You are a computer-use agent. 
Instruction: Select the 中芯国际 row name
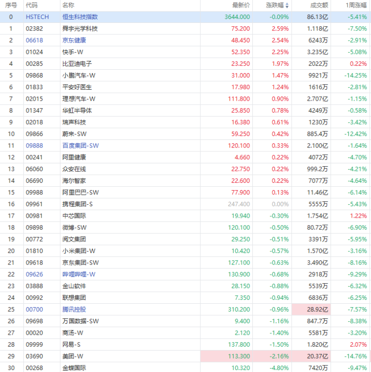pos(74,216)
